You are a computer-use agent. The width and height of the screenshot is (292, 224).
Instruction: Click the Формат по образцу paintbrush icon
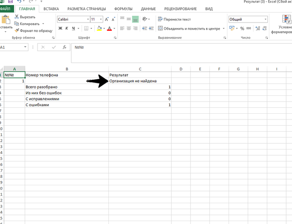point(17,30)
